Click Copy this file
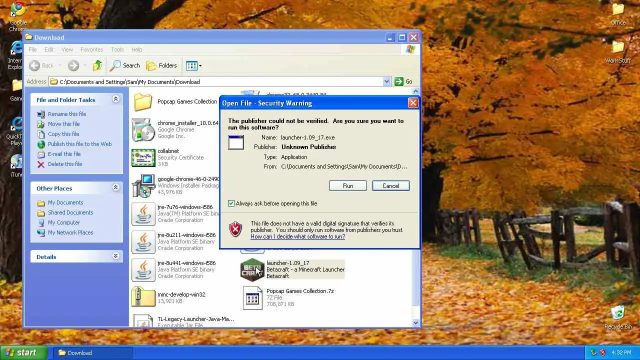The width and height of the screenshot is (640, 360). pyautogui.click(x=63, y=134)
